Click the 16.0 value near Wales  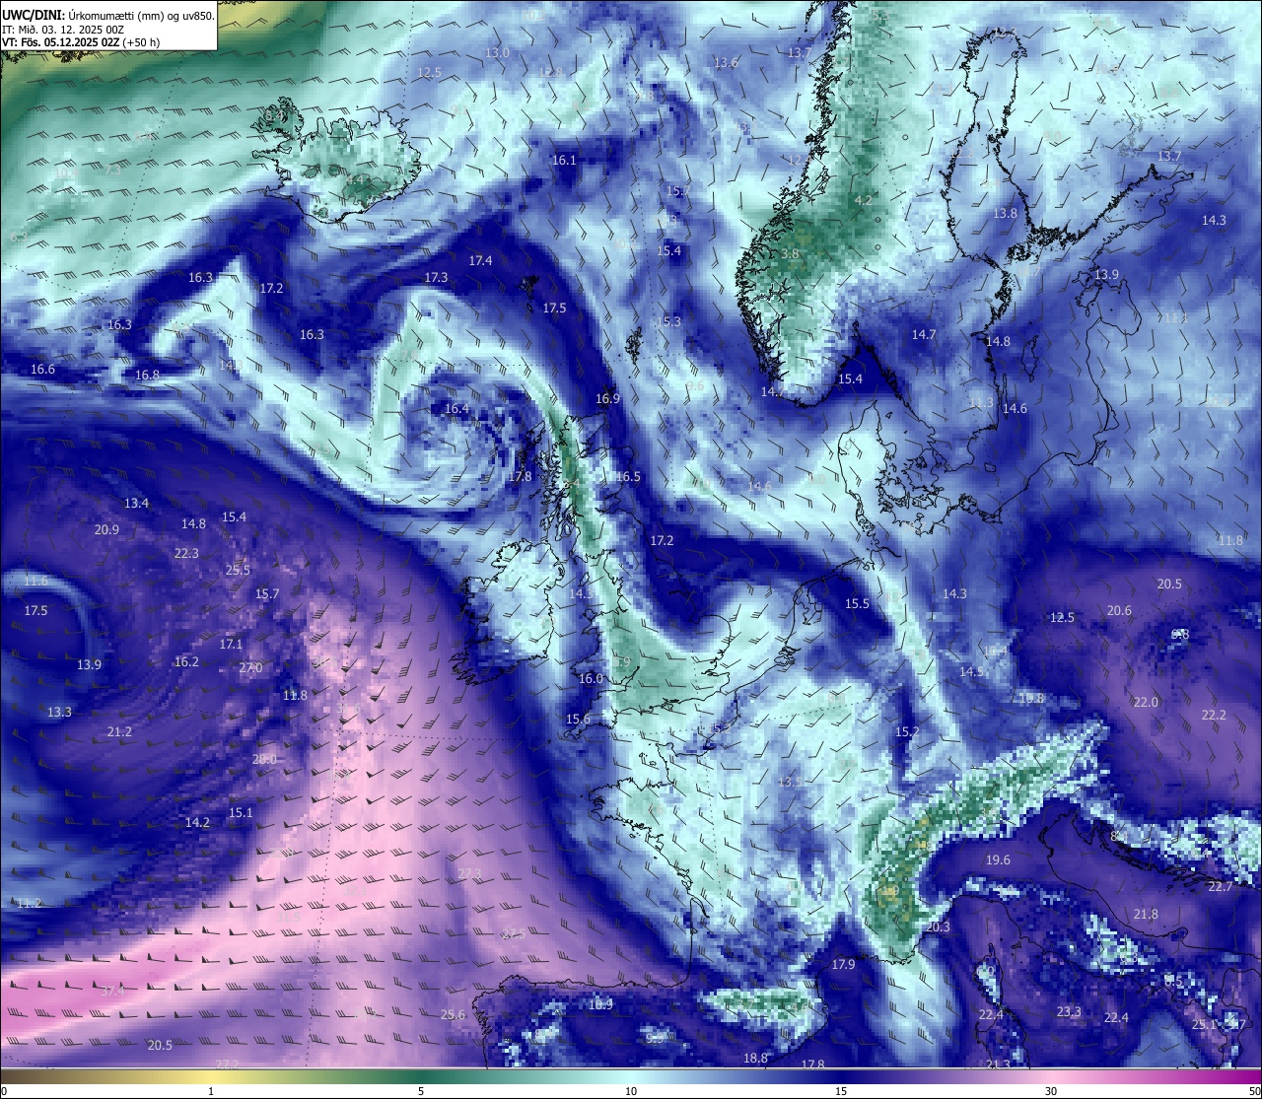click(x=591, y=678)
